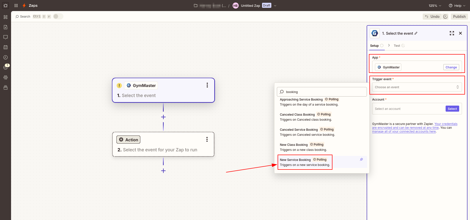Open the Trigger event dropdown
Screen dimensions: 470x220
point(417,87)
